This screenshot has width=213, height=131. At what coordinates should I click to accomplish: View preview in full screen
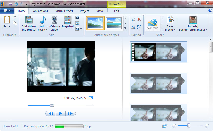91,98
